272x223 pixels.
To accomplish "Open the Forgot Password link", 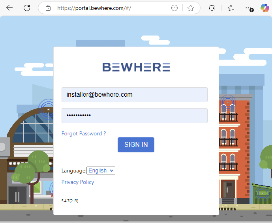I will pyautogui.click(x=84, y=133).
